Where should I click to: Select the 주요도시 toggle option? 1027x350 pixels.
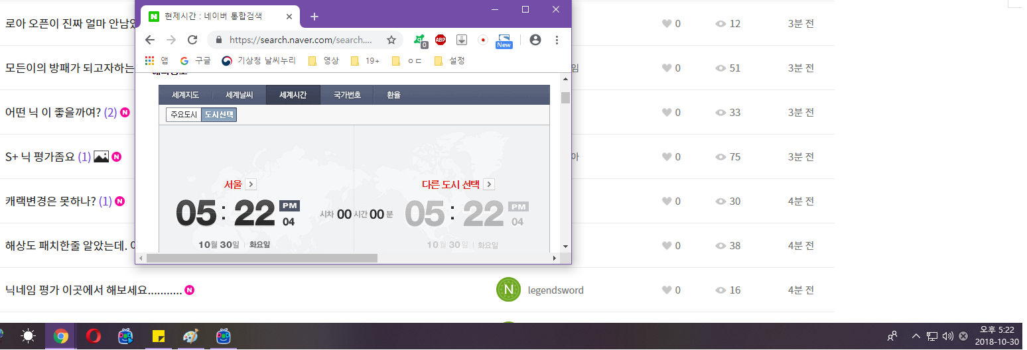point(184,115)
